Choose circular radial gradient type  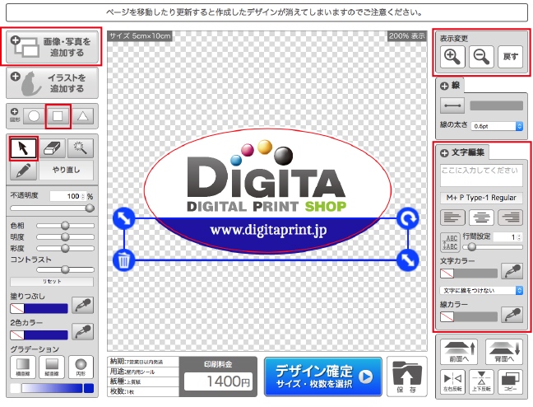(x=81, y=367)
